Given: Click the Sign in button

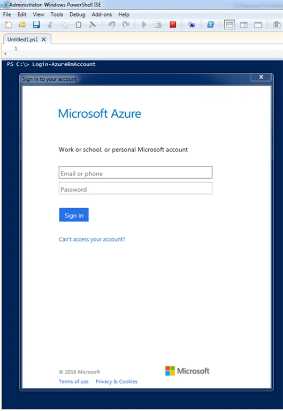Looking at the screenshot, I should (x=74, y=215).
